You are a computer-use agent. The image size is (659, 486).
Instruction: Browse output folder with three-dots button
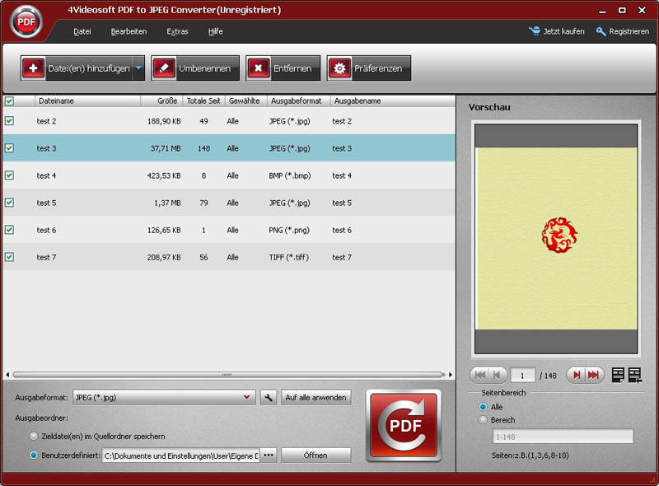click(269, 455)
